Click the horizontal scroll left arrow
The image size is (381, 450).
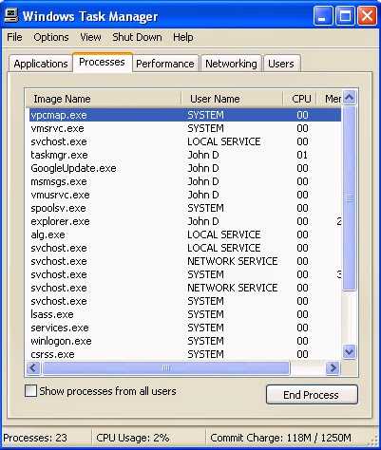[x=33, y=367]
